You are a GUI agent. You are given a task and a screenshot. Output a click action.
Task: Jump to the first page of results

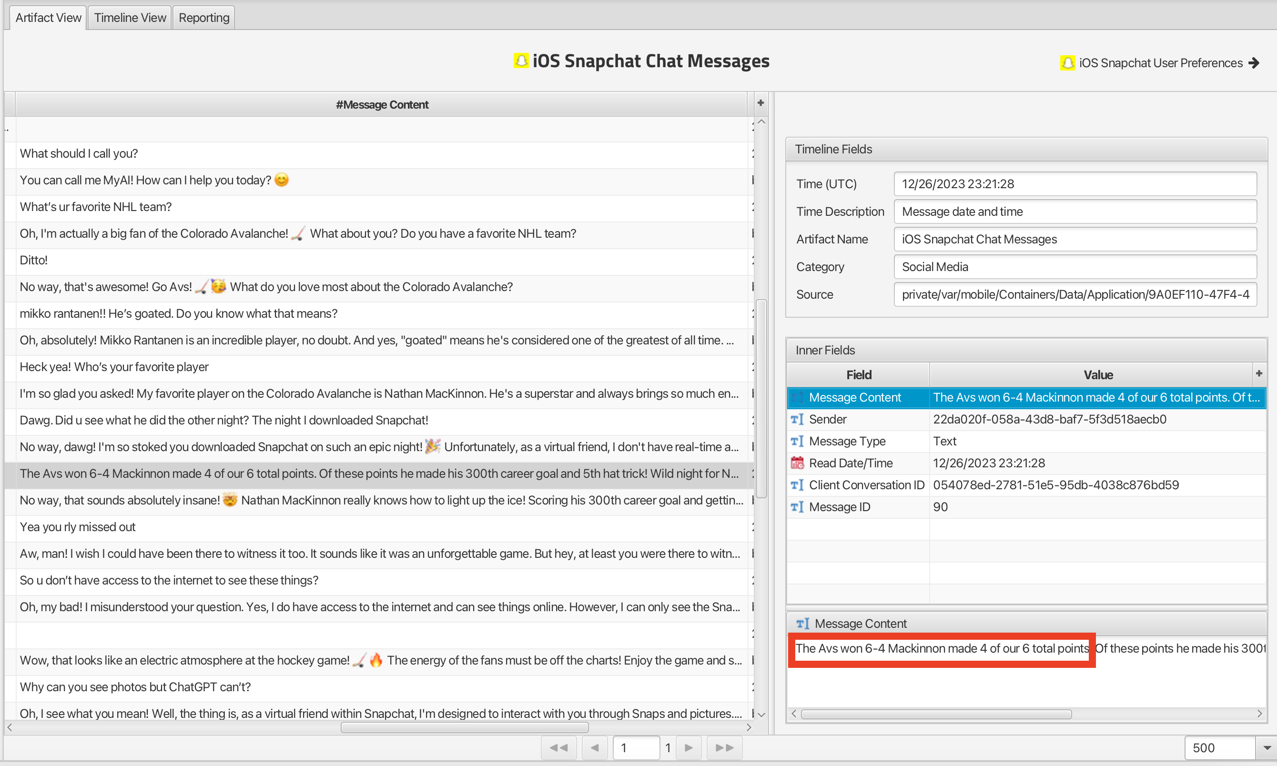559,748
